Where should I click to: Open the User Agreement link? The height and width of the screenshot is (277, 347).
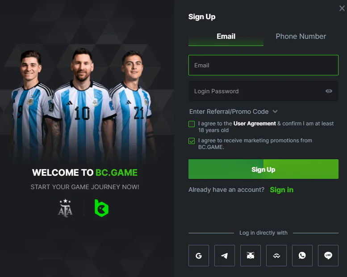[255, 124]
